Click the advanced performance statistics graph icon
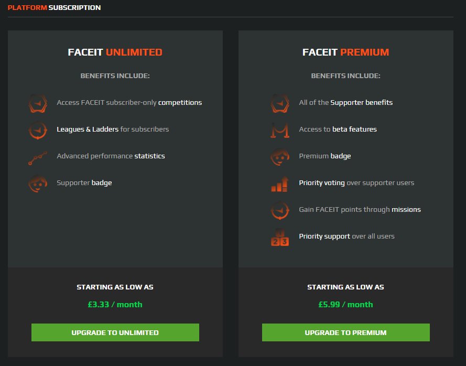 (38, 157)
